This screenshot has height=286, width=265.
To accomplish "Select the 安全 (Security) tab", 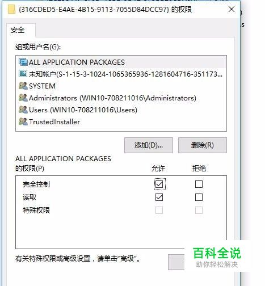I will (x=18, y=30).
